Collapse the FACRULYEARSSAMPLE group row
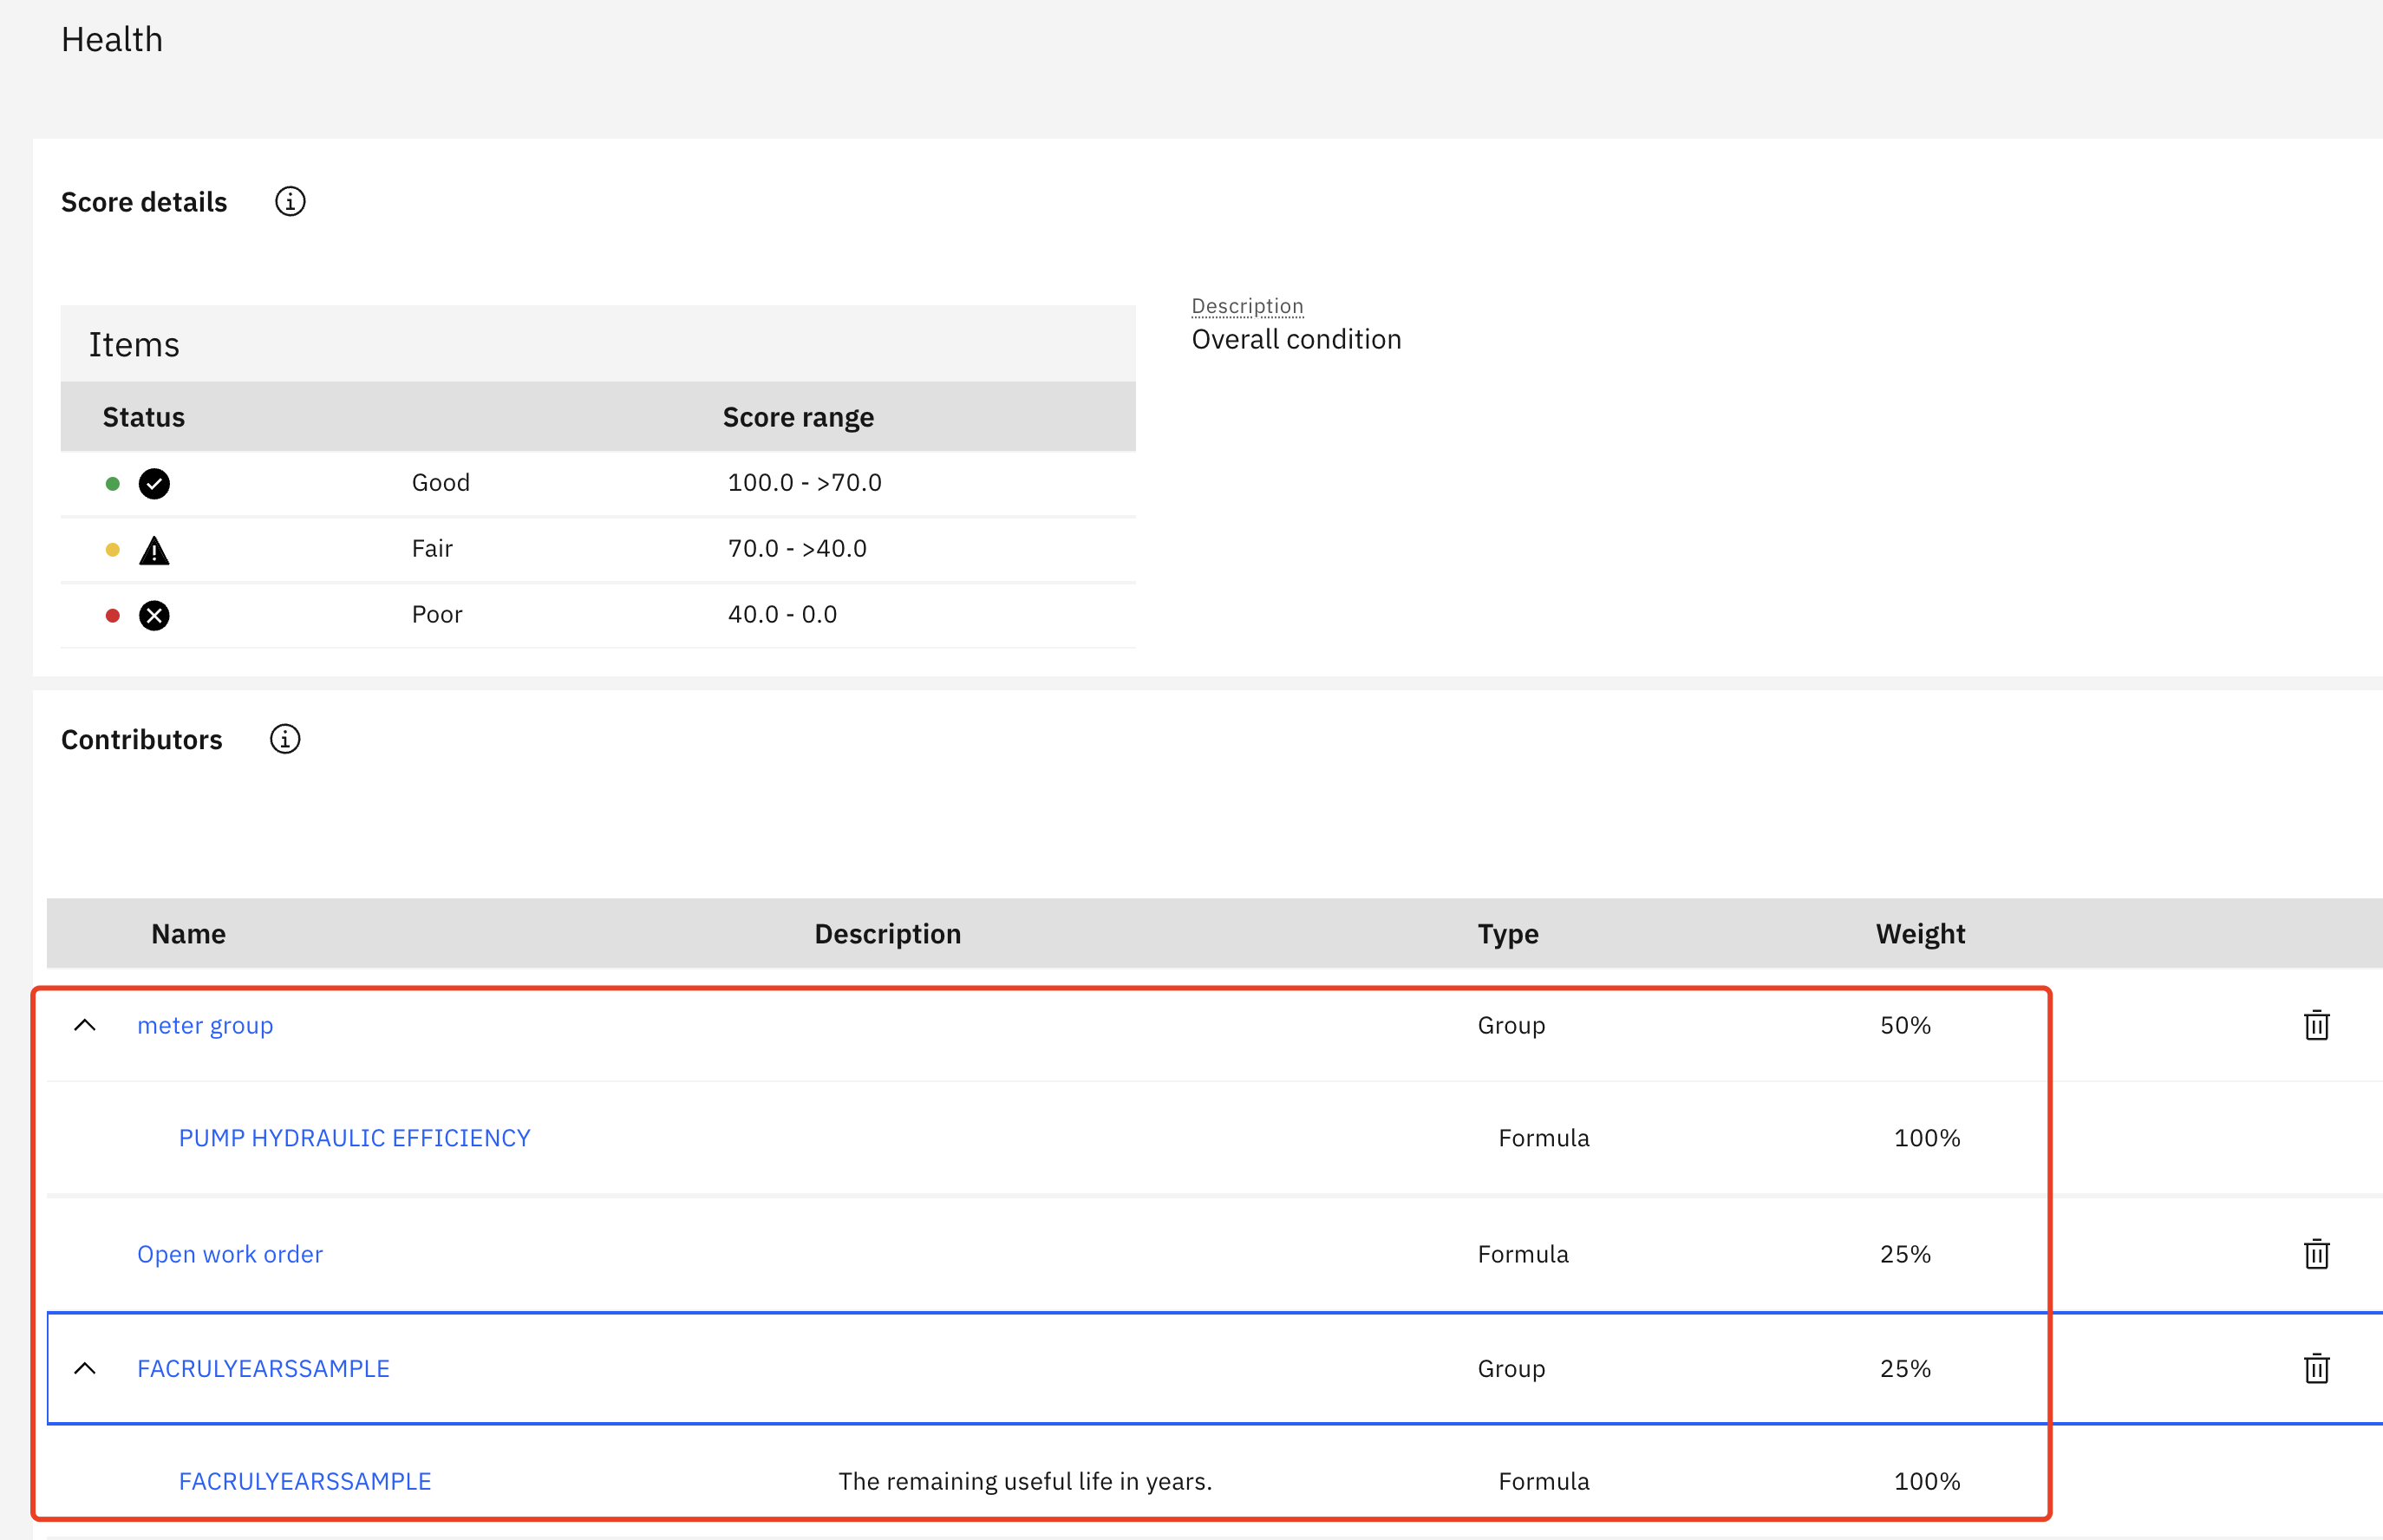Screen dimensions: 2383x1540 [85, 1368]
